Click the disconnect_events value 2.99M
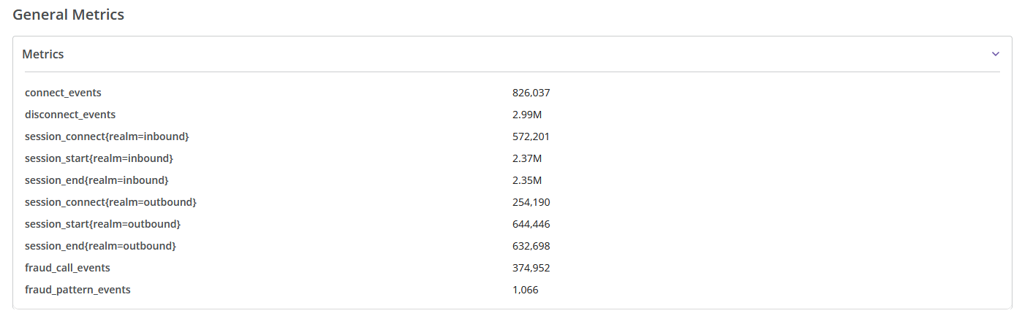This screenshot has width=1022, height=316. (x=527, y=115)
